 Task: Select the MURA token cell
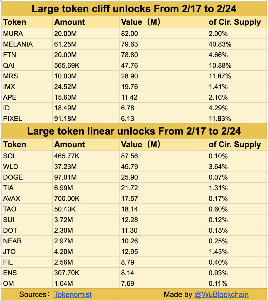13,34
